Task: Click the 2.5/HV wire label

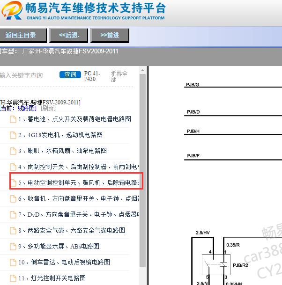Action: pyautogui.click(x=203, y=233)
